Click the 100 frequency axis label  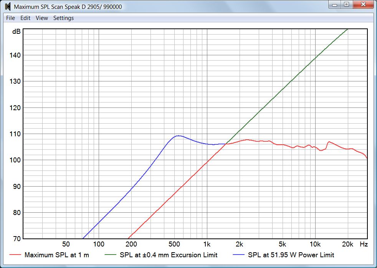tap(99, 244)
